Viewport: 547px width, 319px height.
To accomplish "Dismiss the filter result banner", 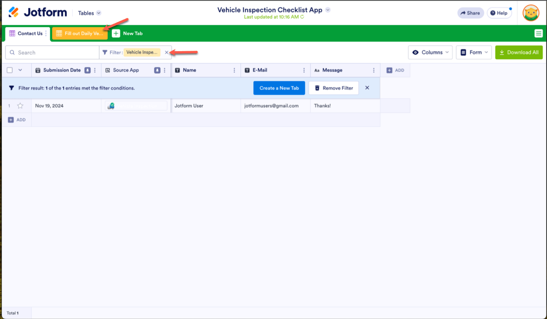I will click(367, 88).
